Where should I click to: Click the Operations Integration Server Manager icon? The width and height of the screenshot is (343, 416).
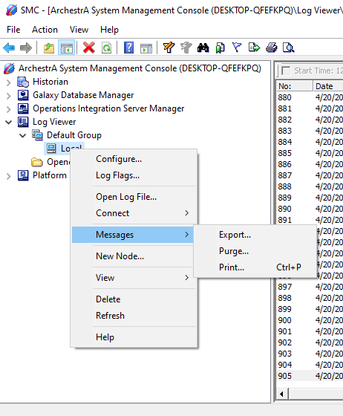(x=23, y=108)
